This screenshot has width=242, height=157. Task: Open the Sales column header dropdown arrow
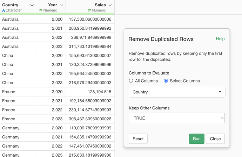pos(110,5)
